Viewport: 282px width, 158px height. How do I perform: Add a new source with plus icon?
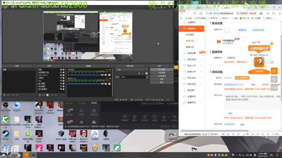tap(40, 95)
